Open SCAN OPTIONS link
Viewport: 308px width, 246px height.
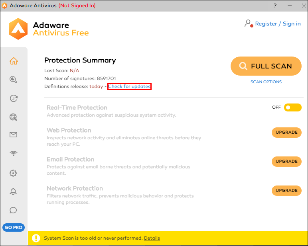[x=266, y=82]
